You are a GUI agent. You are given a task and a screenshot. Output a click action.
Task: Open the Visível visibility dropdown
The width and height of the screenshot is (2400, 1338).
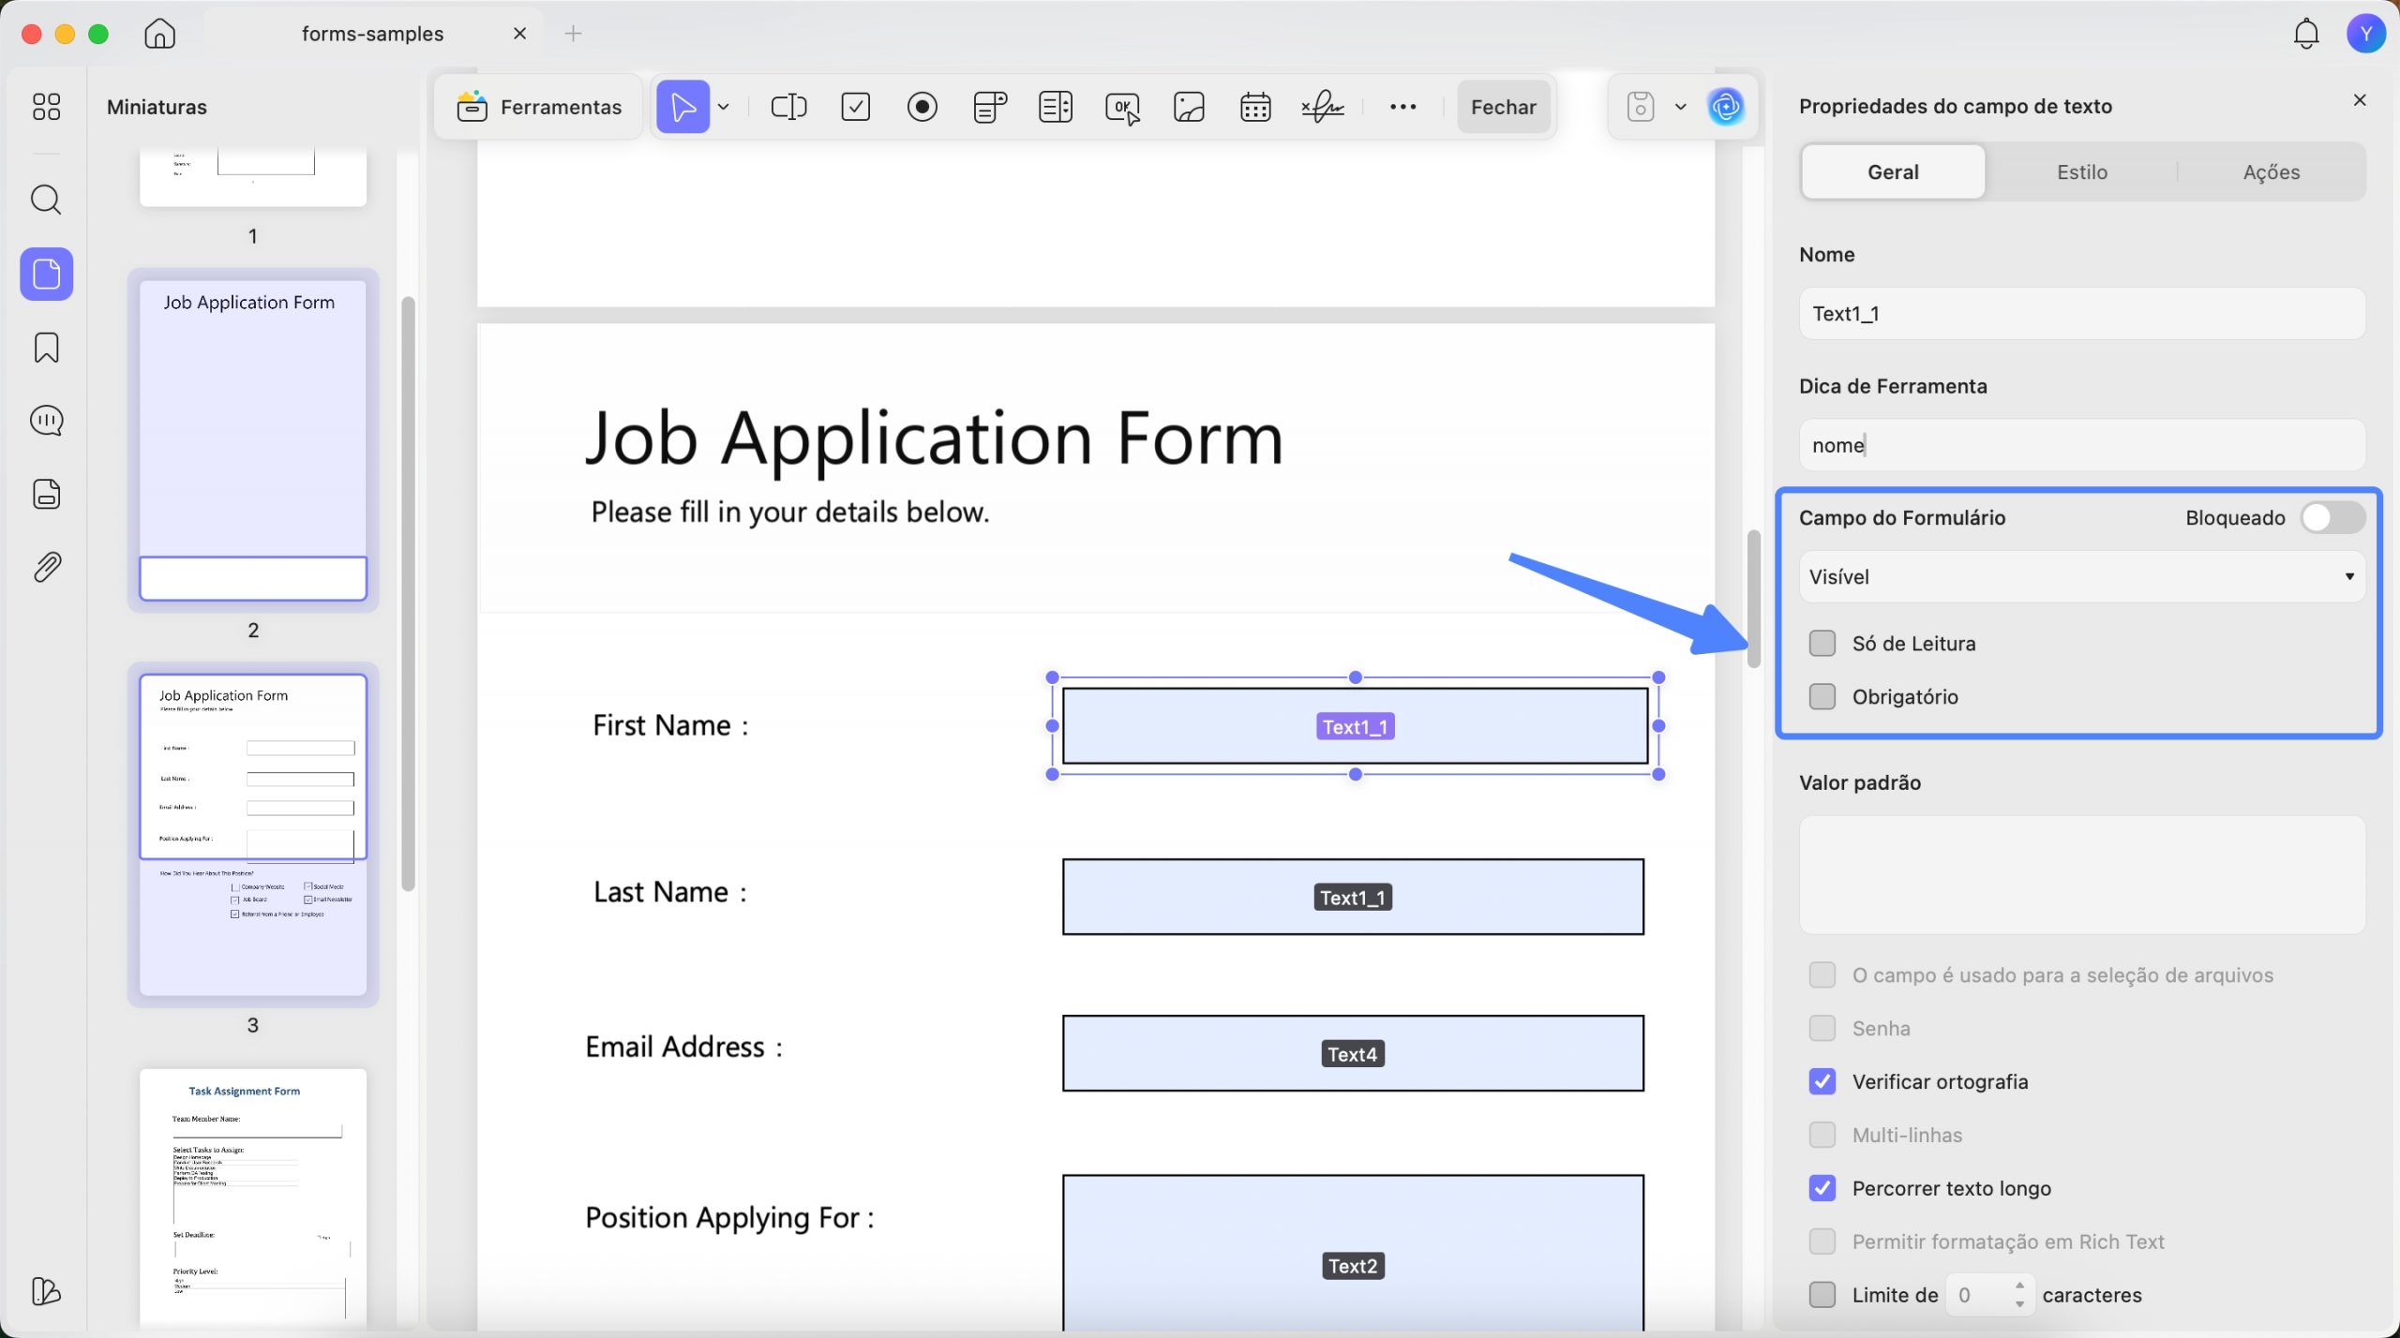[x=2081, y=577]
